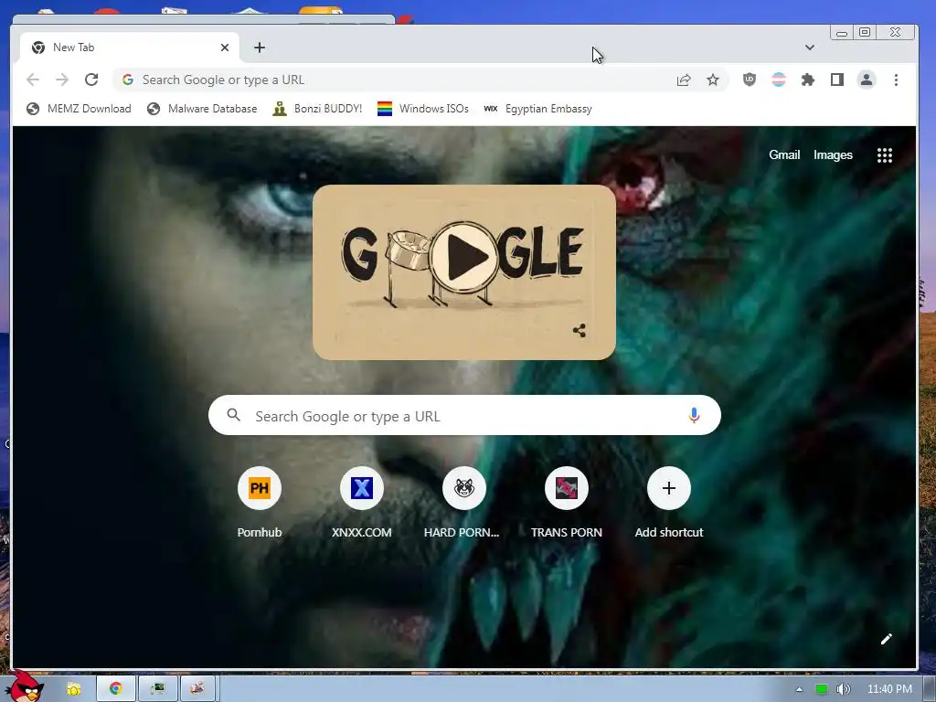Customize this page with pencil icon
The width and height of the screenshot is (936, 702).
tap(886, 639)
